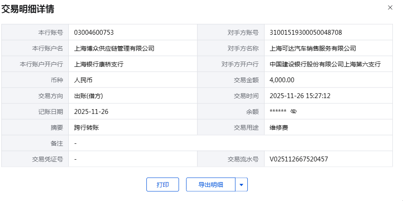403x201 pixels.
Task: Click counterparty account 31001519300050048708
Action: tap(306, 33)
